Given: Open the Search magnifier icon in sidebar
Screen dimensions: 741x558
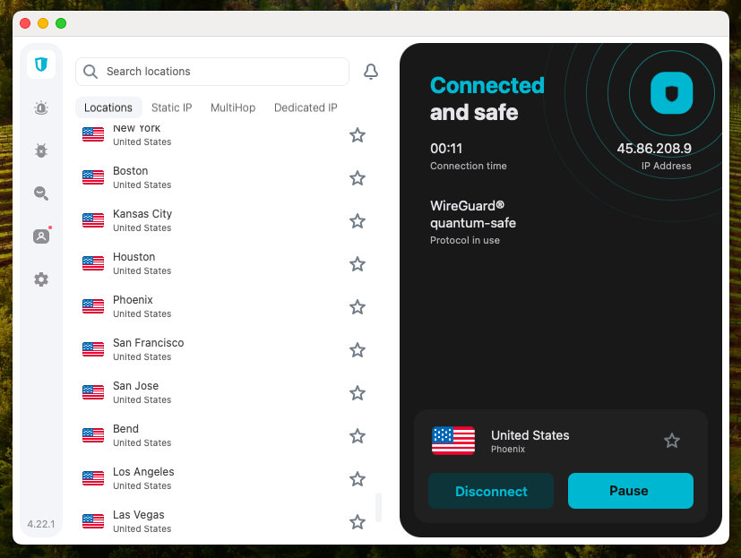Looking at the screenshot, I should pos(41,193).
